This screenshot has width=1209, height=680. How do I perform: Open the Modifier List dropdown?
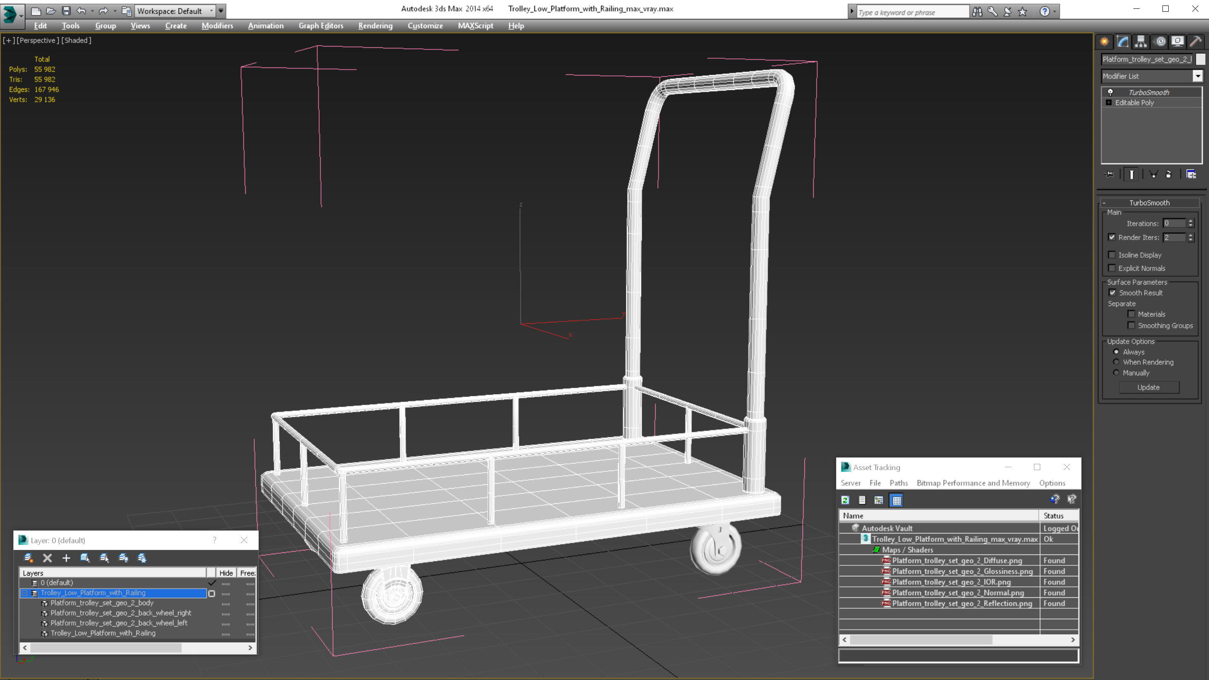[1197, 76]
